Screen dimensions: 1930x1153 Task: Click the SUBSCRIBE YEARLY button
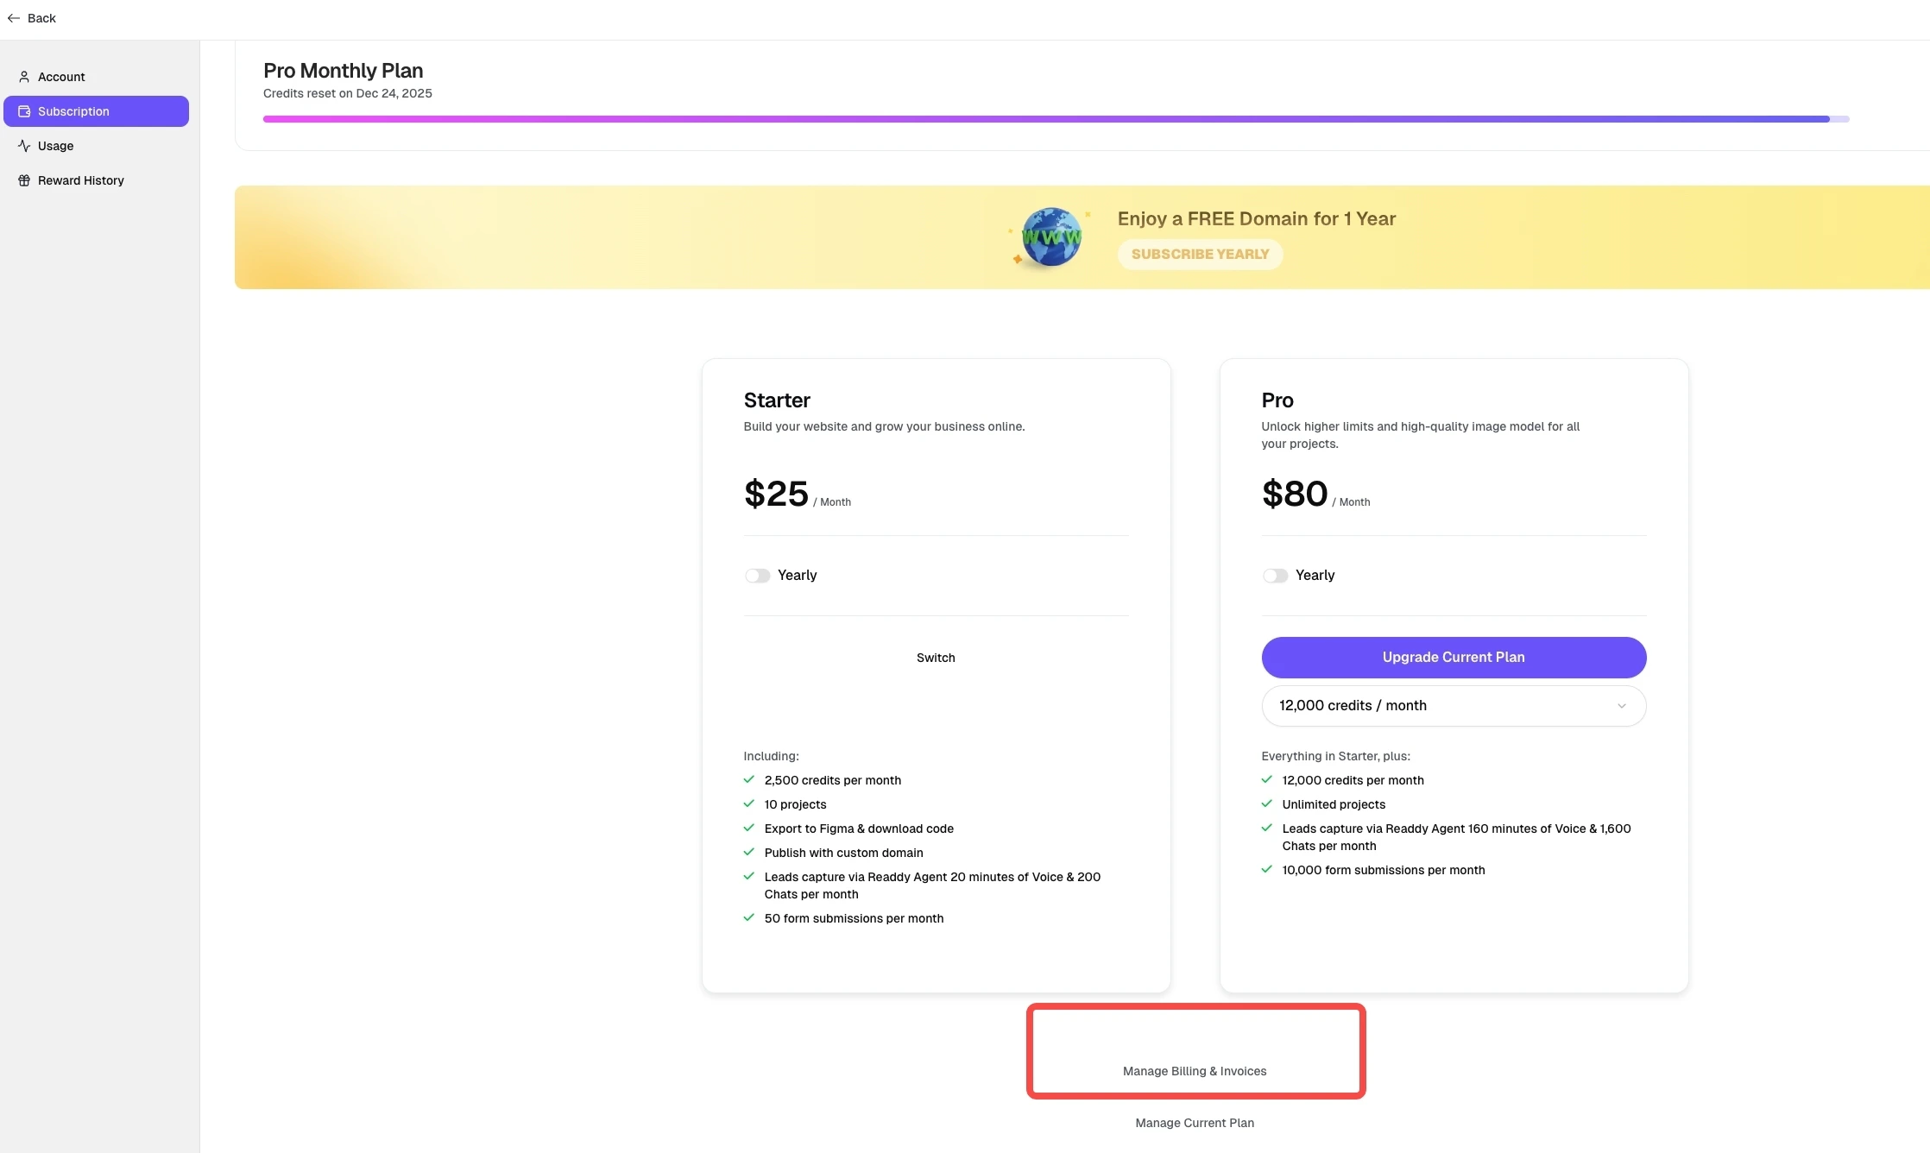[x=1200, y=255]
